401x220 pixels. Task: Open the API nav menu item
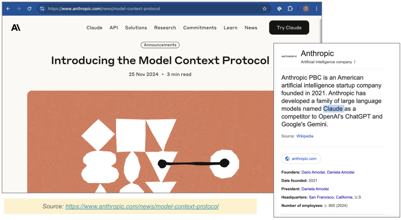tap(114, 28)
